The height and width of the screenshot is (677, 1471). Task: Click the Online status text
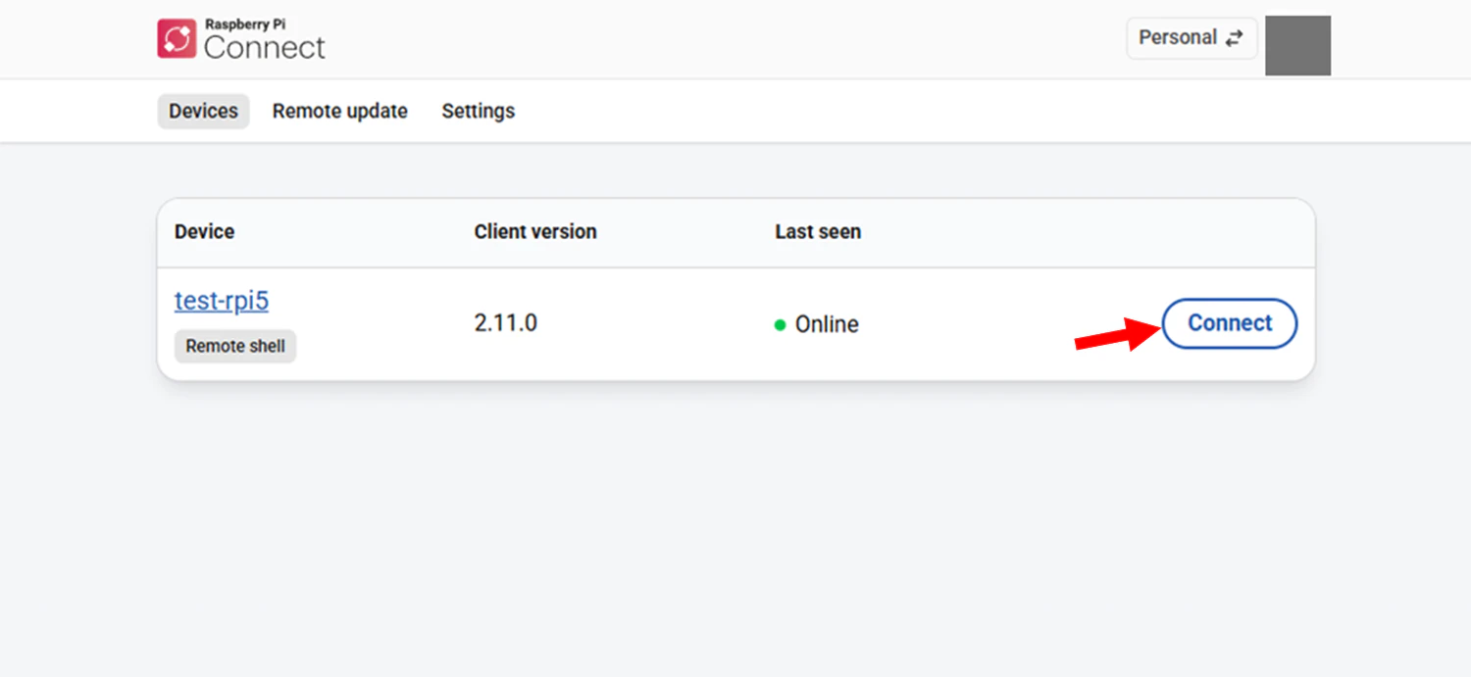tap(827, 324)
